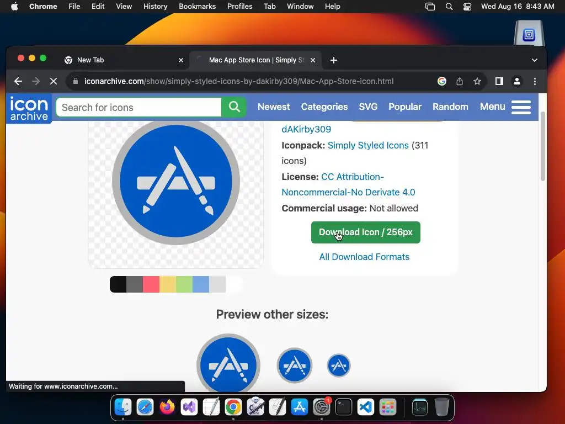Image resolution: width=565 pixels, height=424 pixels.
Task: Preview the smallest other-size icon thumbnail
Action: click(x=338, y=365)
